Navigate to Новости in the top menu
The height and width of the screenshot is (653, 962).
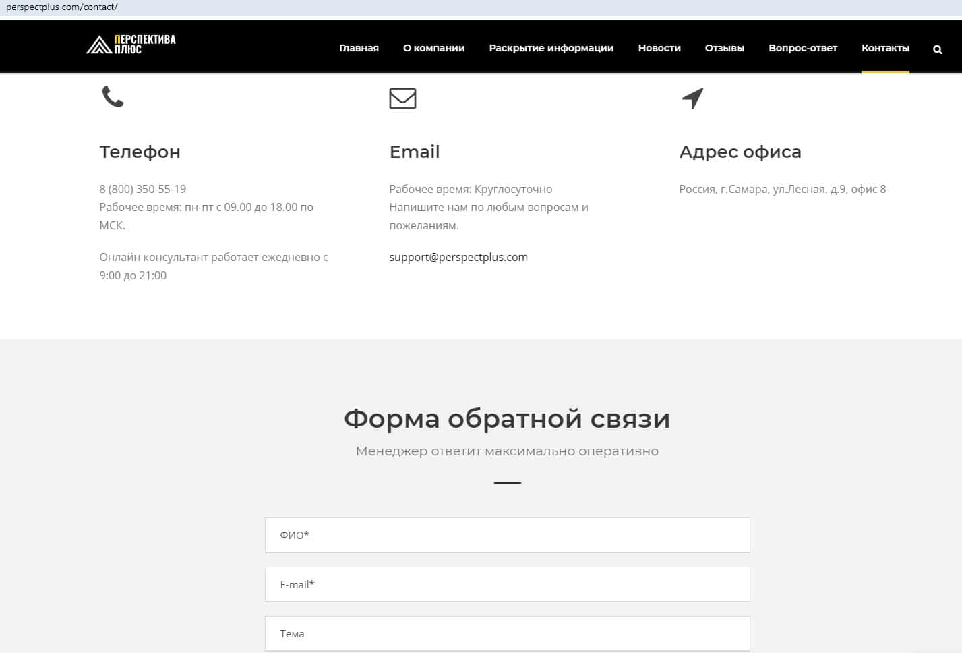tap(659, 48)
